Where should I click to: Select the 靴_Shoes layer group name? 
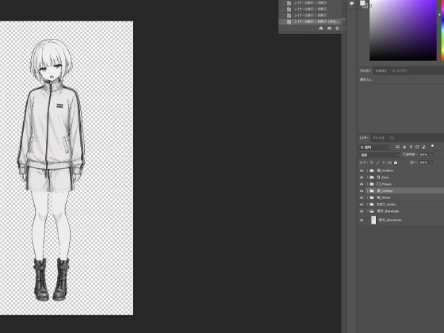point(384,197)
